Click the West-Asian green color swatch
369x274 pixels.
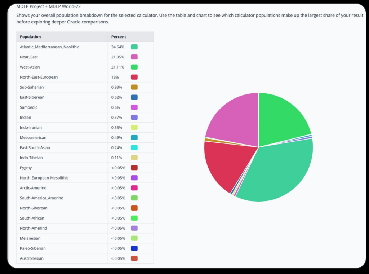(134, 67)
